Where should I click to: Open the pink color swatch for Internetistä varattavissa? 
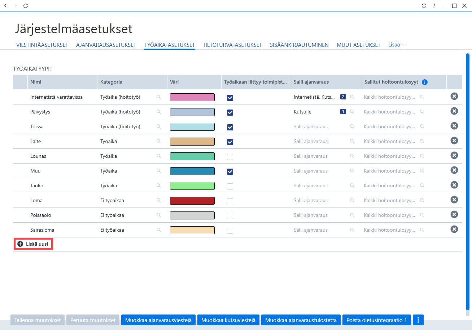[192, 97]
